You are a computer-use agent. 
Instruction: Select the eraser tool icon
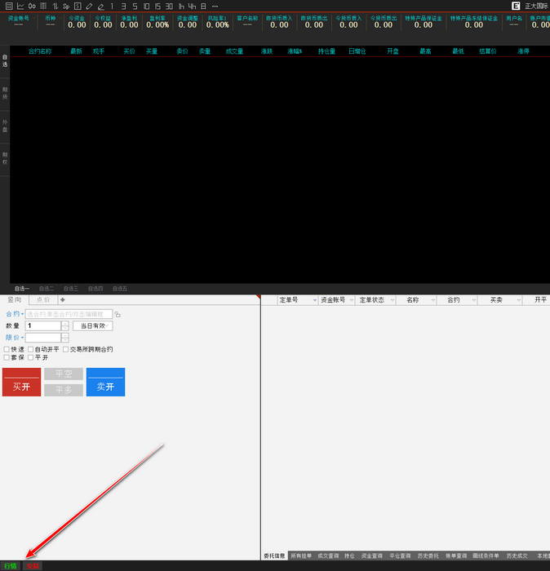pyautogui.click(x=100, y=6)
